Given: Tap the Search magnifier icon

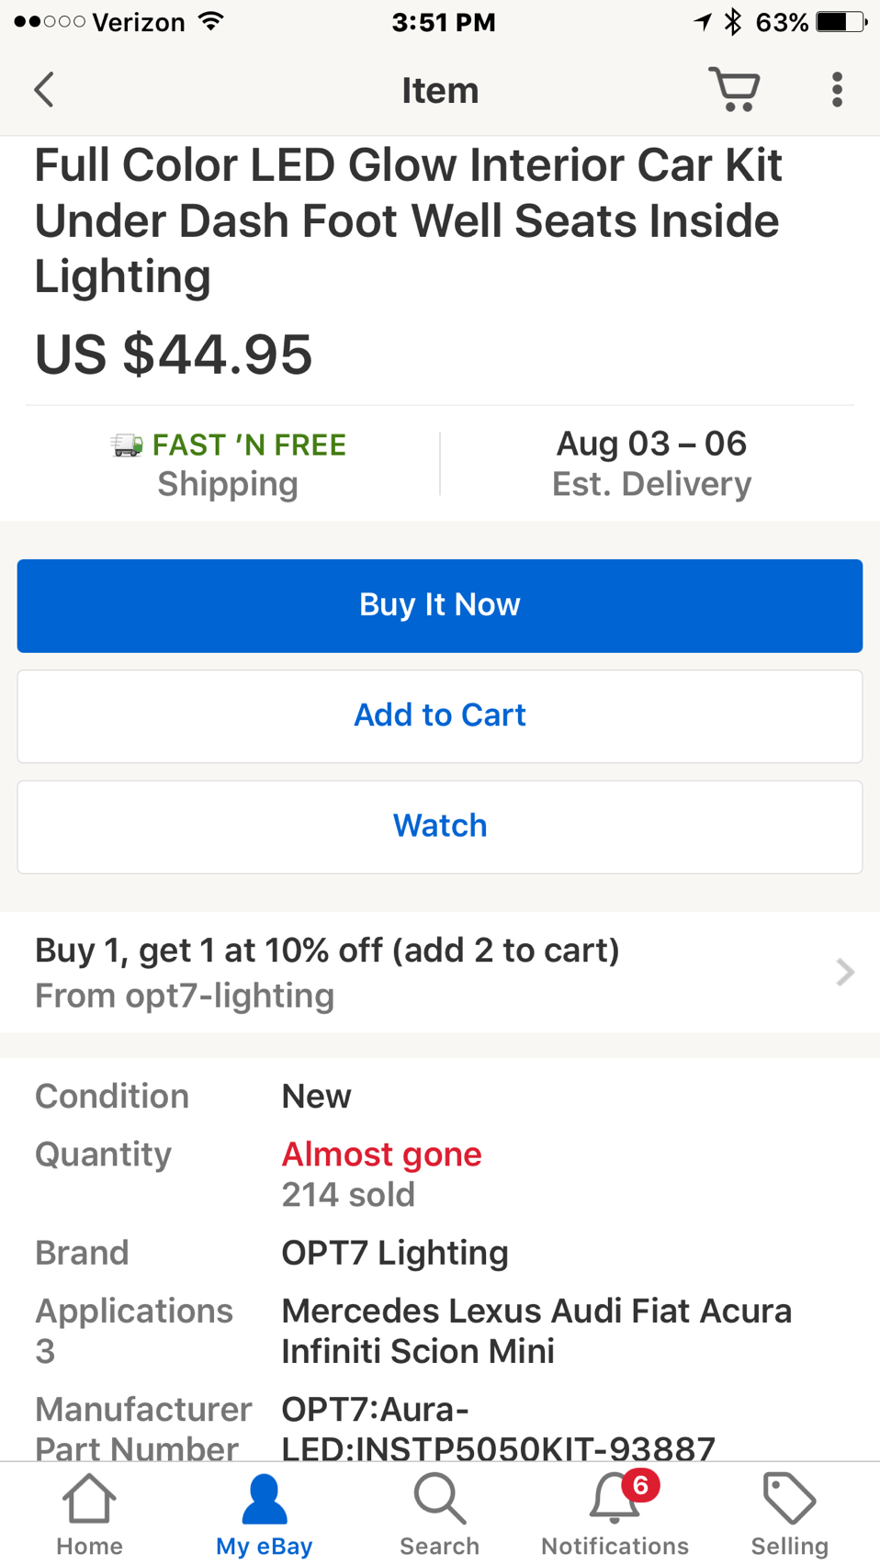Looking at the screenshot, I should click(439, 1501).
